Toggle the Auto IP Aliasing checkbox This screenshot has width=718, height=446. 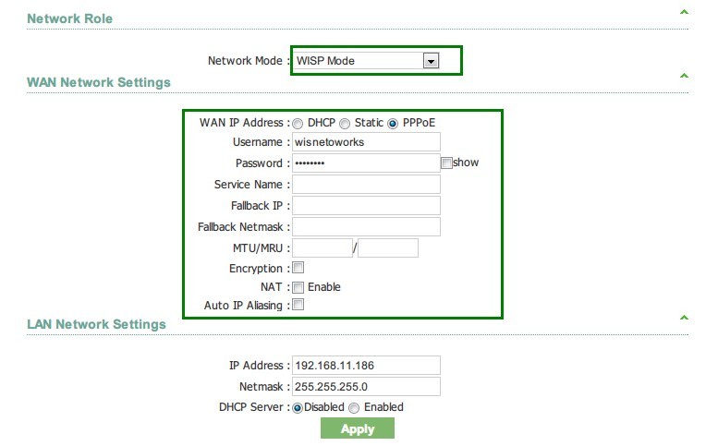coord(298,305)
